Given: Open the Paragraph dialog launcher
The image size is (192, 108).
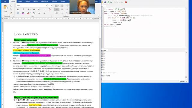Looking at the screenshot, I should (80, 16).
